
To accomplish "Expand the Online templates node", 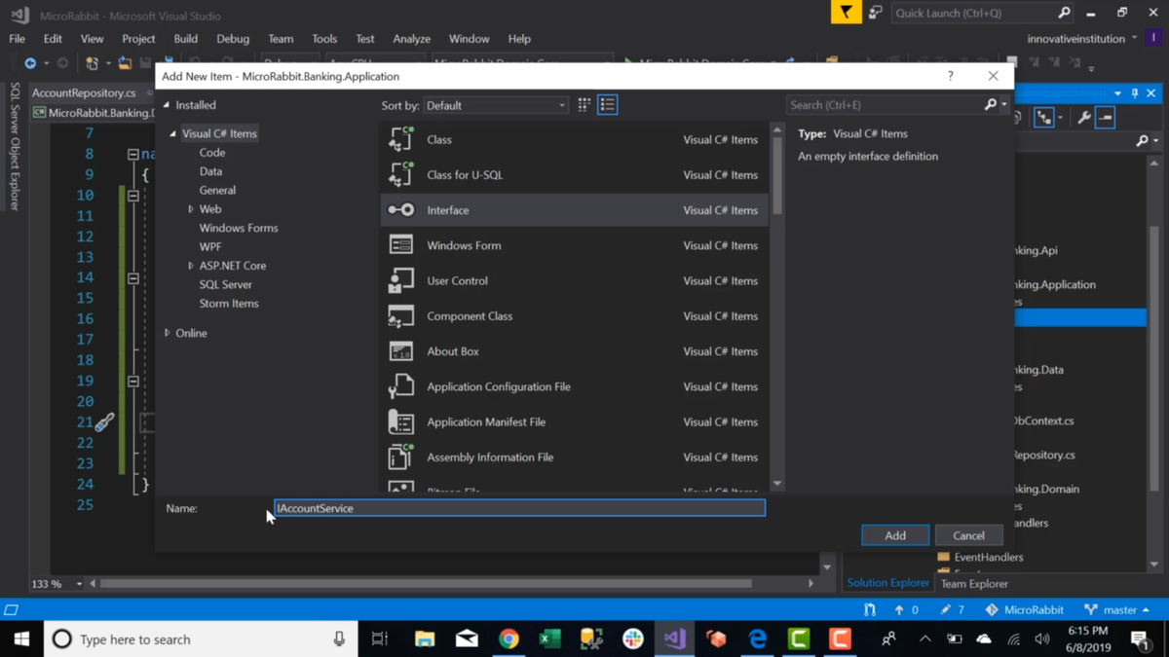I will (167, 333).
